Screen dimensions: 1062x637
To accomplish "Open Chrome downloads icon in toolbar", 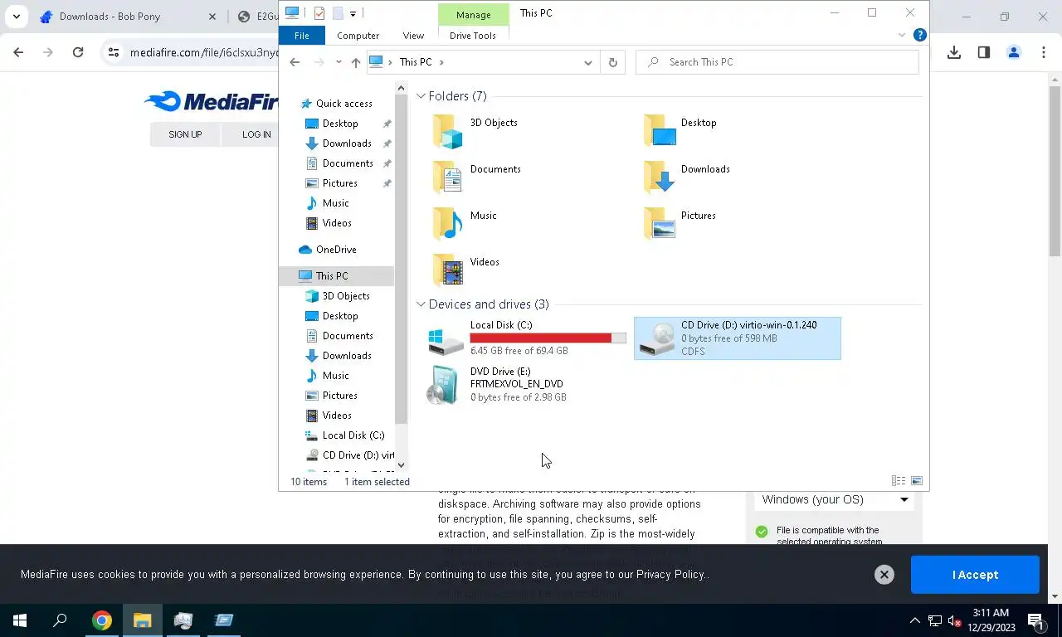I will [954, 52].
